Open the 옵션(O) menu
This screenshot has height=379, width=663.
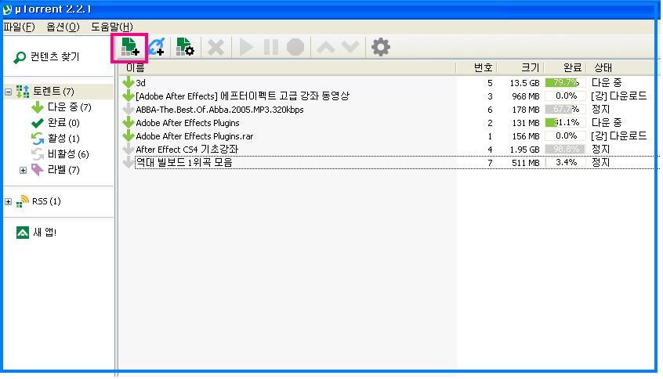(x=63, y=27)
